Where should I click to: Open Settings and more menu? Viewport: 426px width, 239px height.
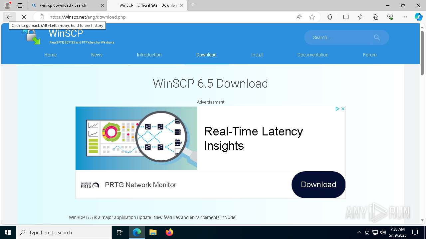405,17
